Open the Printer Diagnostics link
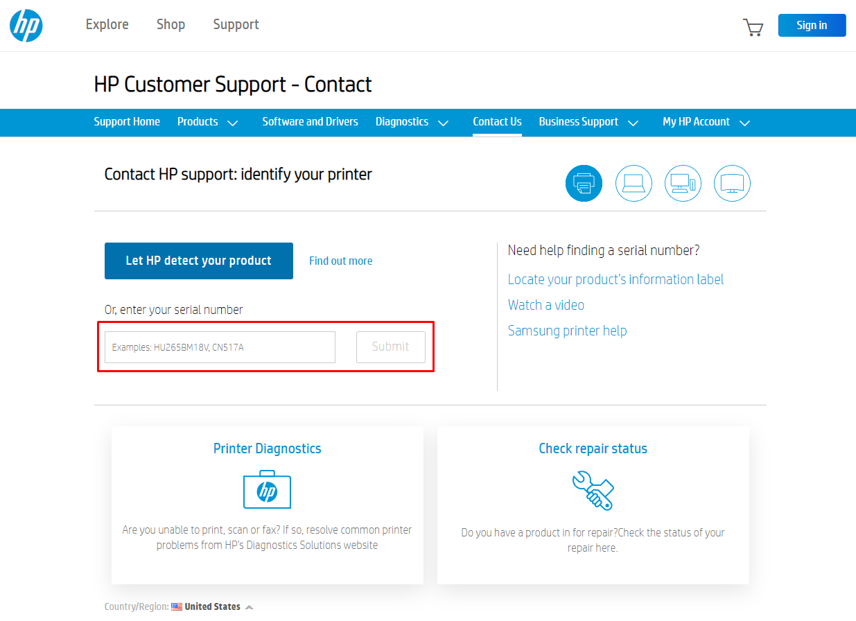Viewport: 856px width, 621px height. click(x=268, y=448)
